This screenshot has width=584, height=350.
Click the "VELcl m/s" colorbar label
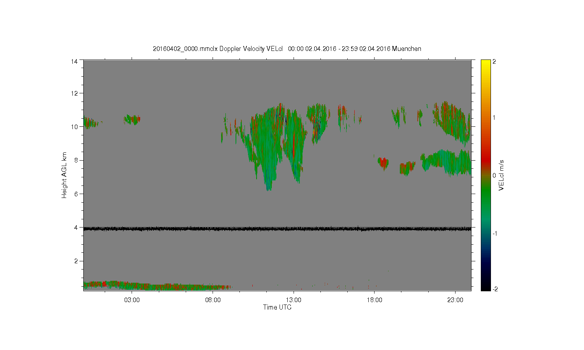(501, 175)
